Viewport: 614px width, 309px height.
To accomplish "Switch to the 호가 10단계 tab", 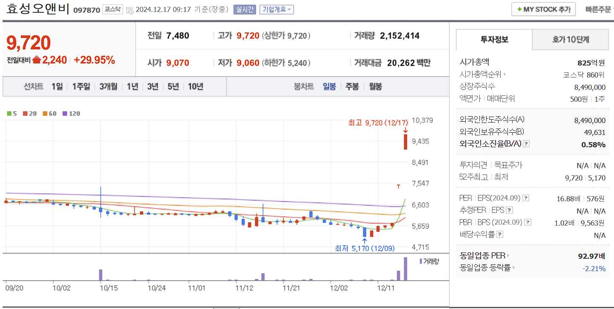I will tap(570, 39).
